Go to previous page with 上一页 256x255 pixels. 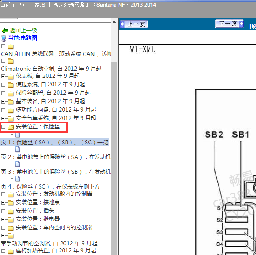coord(134,24)
